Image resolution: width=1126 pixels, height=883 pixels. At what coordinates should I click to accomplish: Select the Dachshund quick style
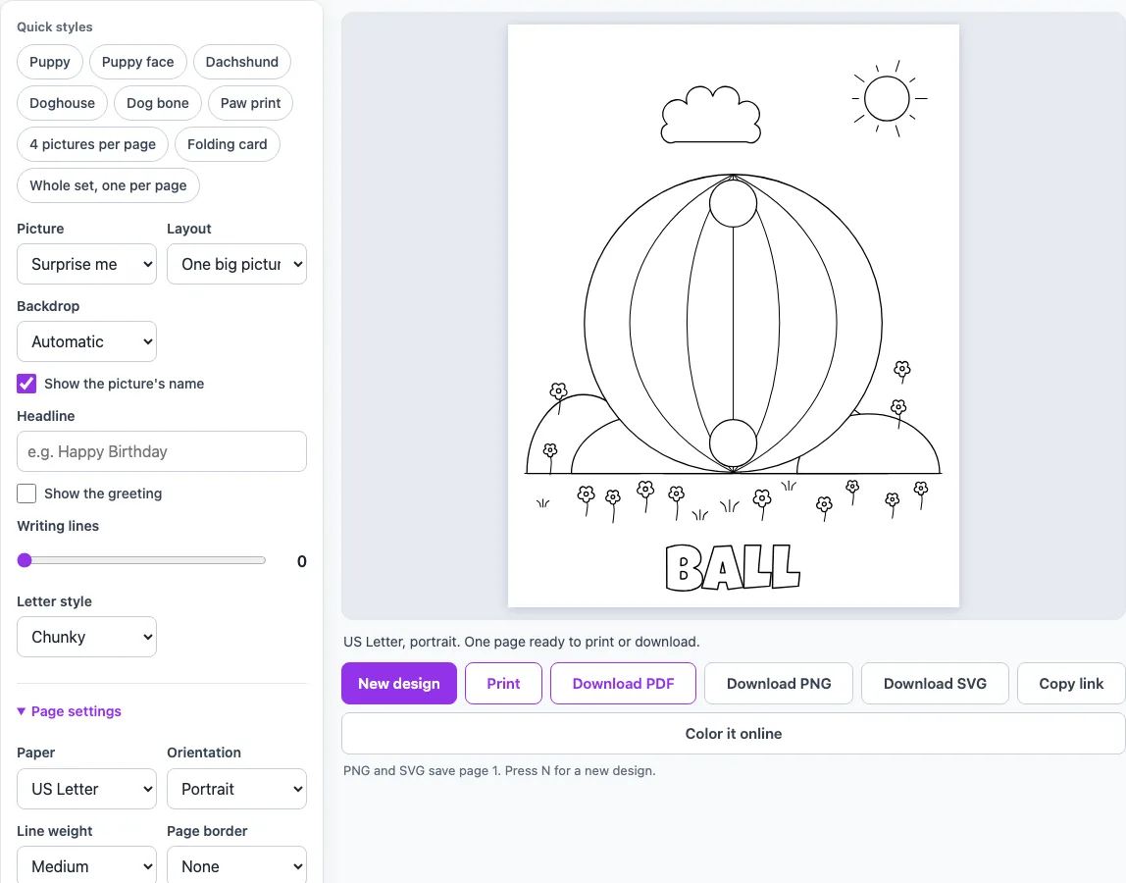(242, 62)
